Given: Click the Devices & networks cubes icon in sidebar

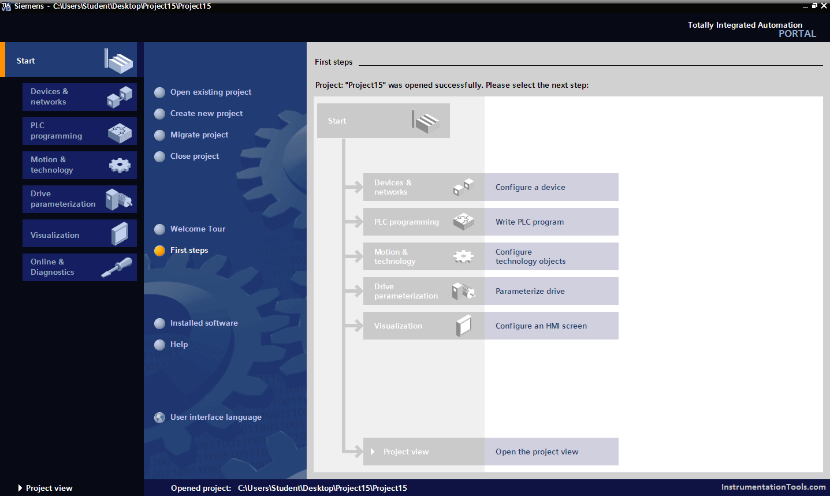Looking at the screenshot, I should coord(120,96).
